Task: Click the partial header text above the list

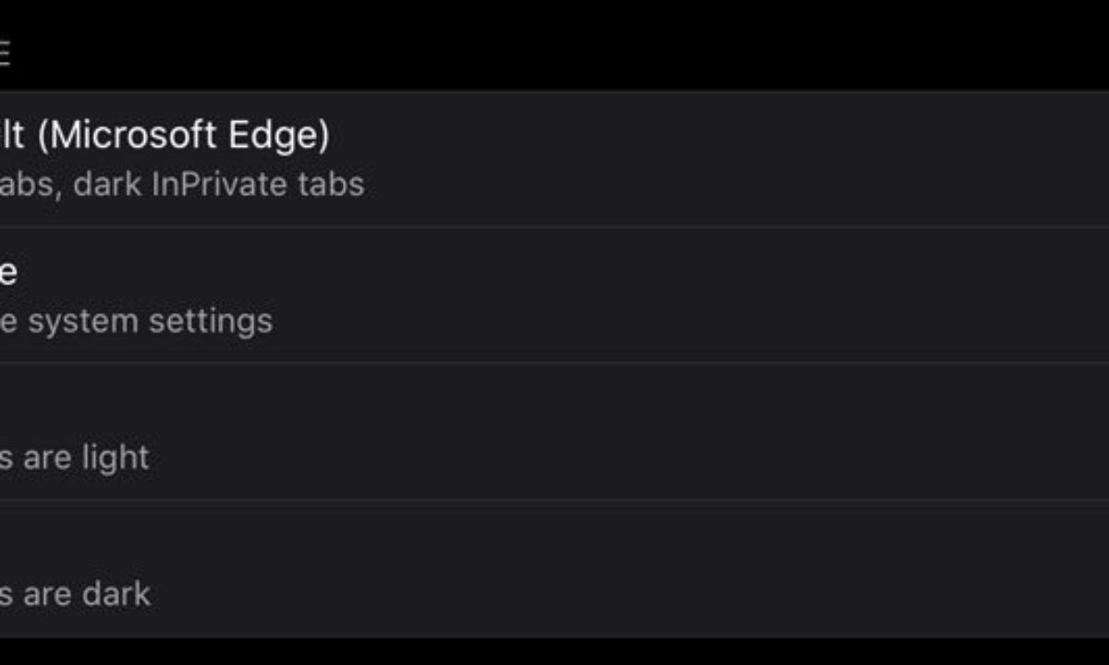Action: (x=5, y=53)
